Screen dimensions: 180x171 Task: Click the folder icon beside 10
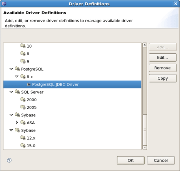tap(23, 46)
